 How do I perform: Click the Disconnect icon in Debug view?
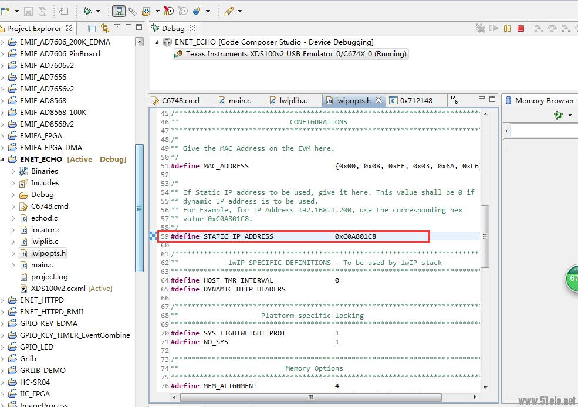point(481,28)
